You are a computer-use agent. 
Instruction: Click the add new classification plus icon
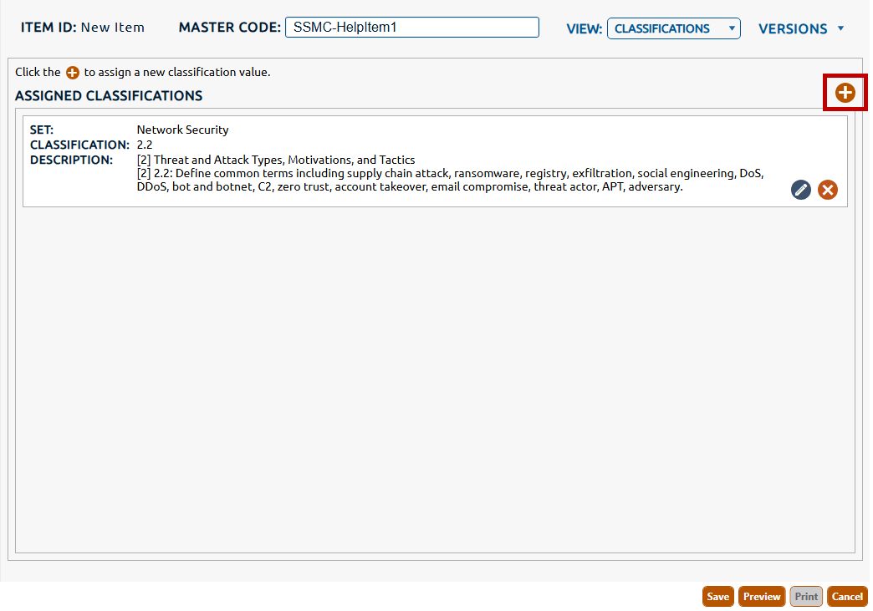click(845, 93)
